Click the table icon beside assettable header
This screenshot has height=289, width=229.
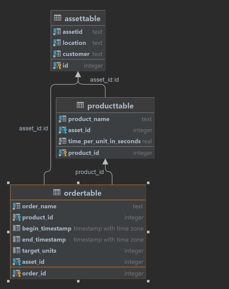58,18
